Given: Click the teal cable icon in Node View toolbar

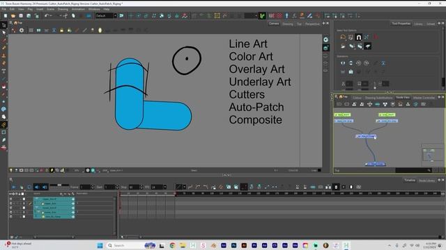Looking at the screenshot, I should pos(377,104).
